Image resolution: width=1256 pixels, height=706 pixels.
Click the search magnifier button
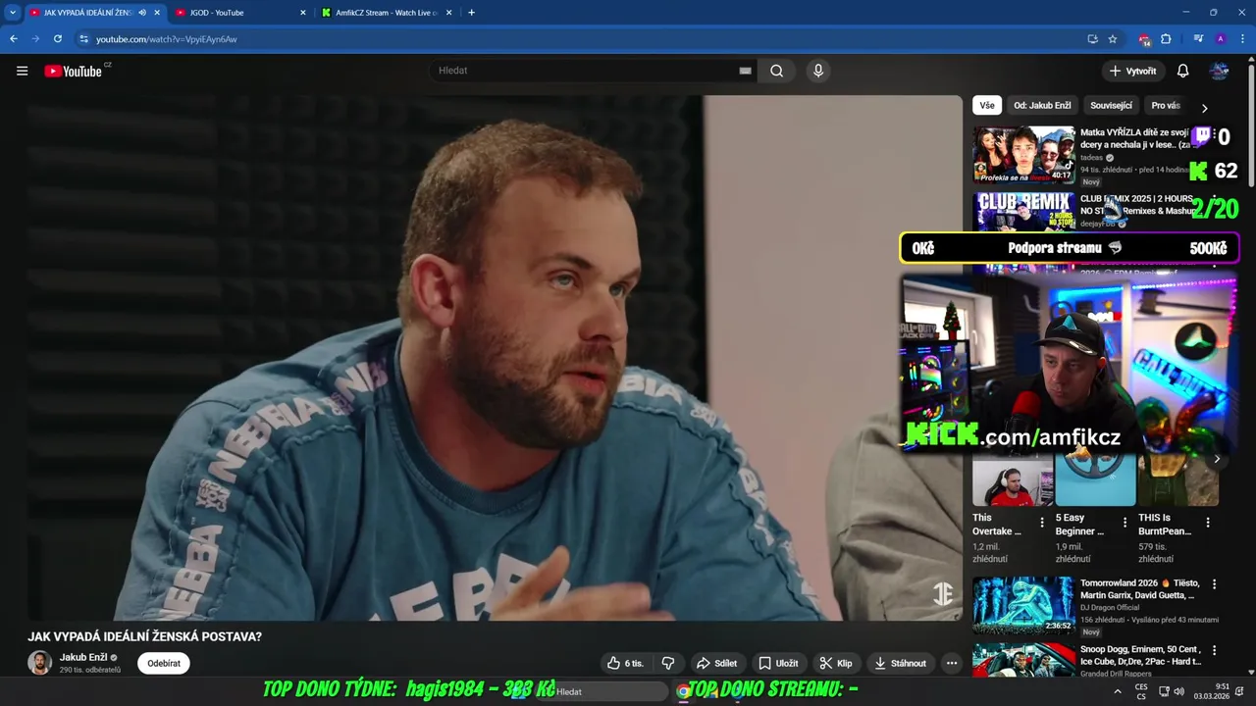776,71
